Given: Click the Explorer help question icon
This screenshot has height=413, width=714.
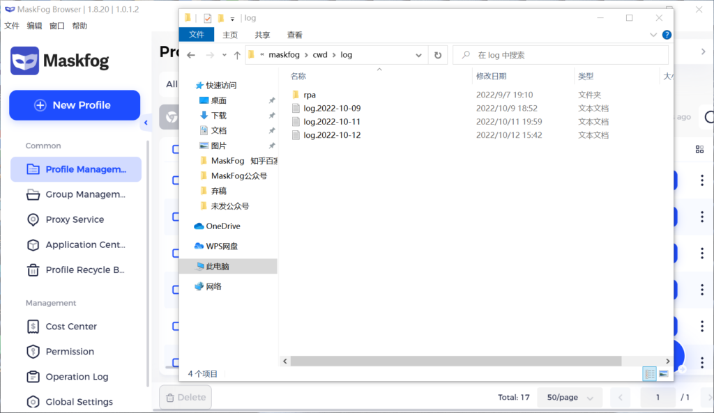Looking at the screenshot, I should [x=667, y=35].
